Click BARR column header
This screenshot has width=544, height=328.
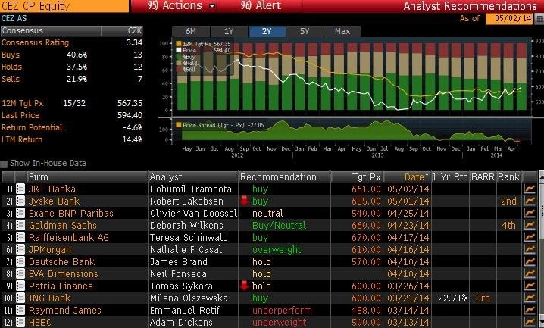483,177
